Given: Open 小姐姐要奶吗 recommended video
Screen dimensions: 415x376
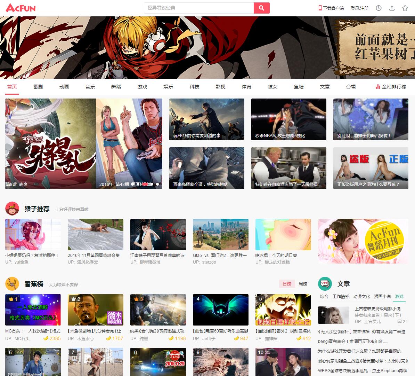Looking at the screenshot, I should [33, 235].
